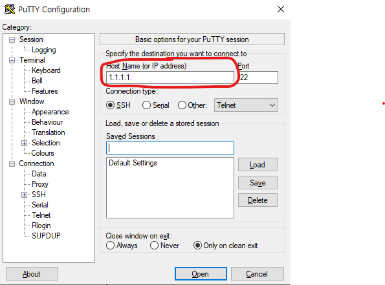Viewport: 385px width, 285px height.
Task: Open the Translation settings category
Action: [x=49, y=132]
